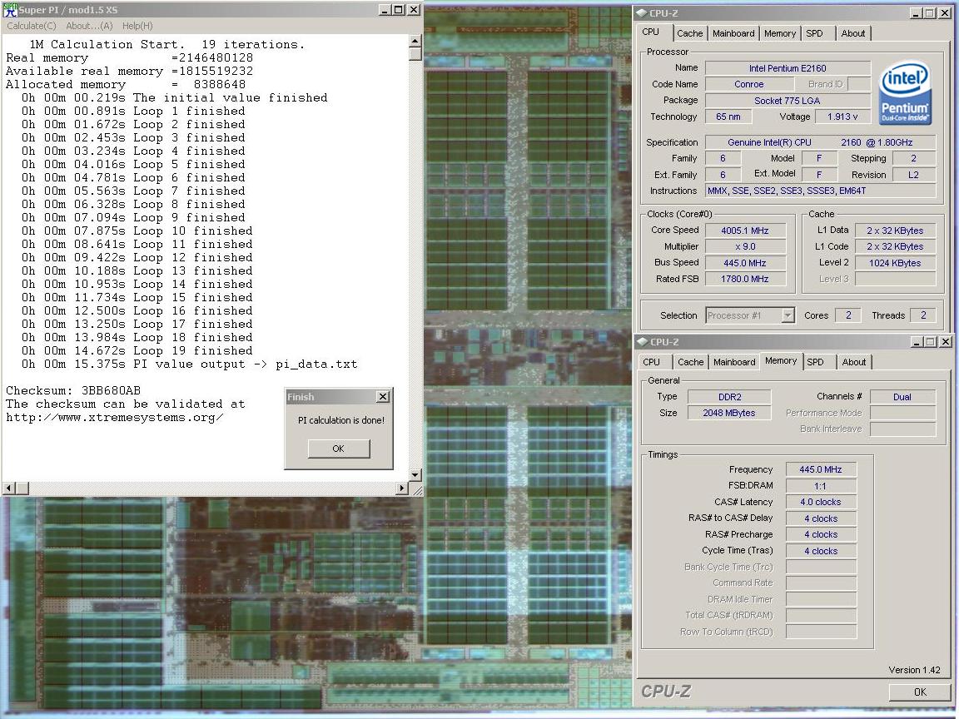Click the Multiplier value 'x 9.0'
The image size is (959, 719).
(x=744, y=246)
